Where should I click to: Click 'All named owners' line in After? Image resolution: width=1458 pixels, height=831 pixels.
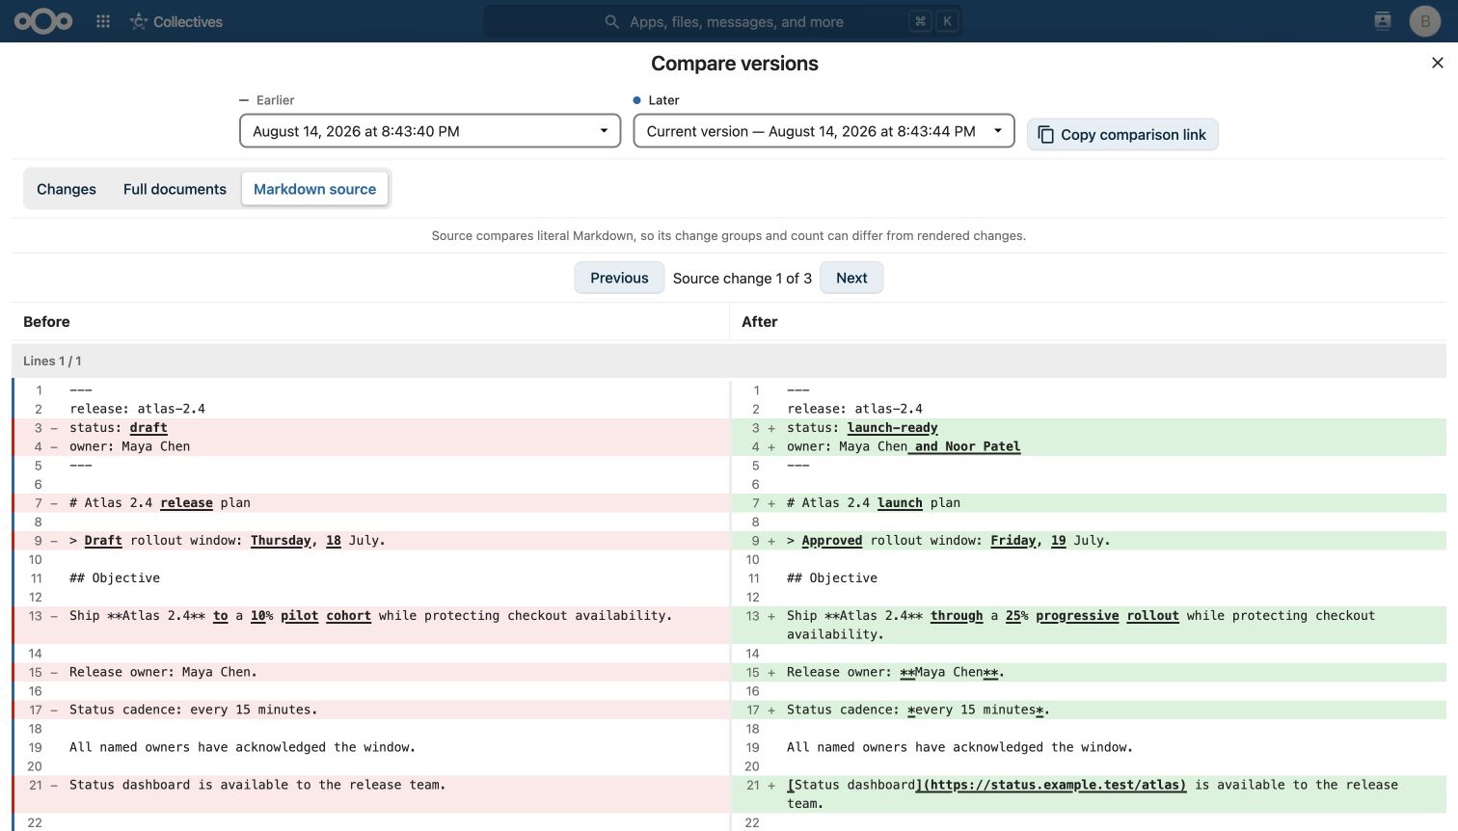pos(959,747)
